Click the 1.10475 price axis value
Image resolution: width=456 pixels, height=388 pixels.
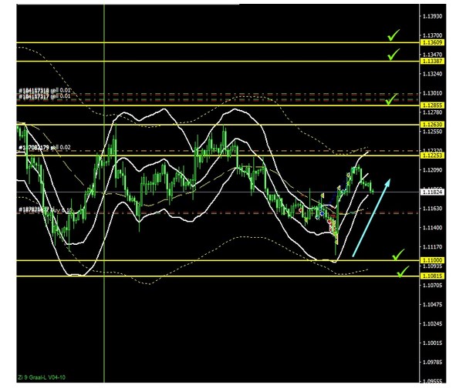tap(432, 304)
